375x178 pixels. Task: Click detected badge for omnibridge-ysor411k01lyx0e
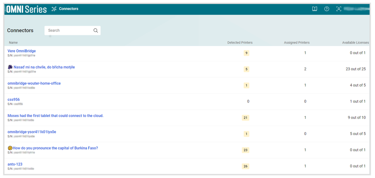pyautogui.click(x=246, y=134)
